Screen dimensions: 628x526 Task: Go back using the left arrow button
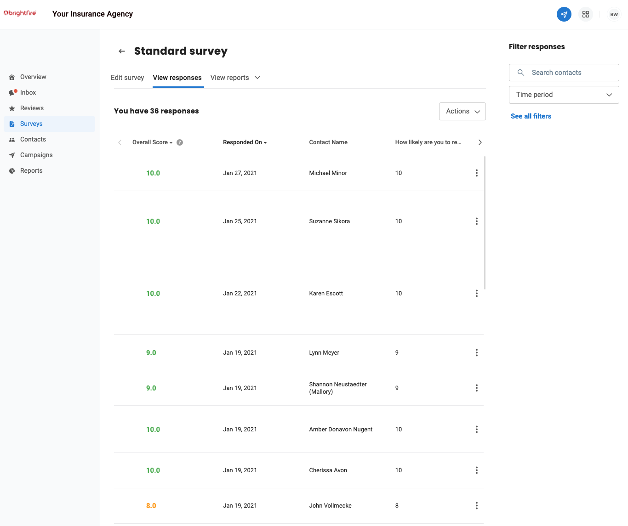pos(121,51)
